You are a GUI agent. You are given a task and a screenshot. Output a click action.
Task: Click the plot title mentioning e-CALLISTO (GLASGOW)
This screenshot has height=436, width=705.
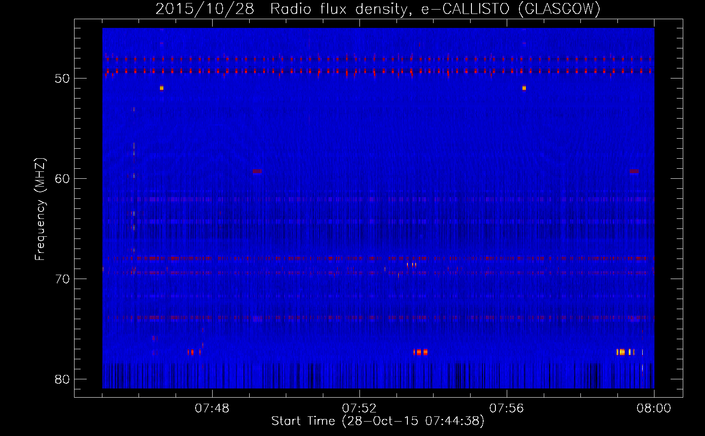tap(378, 9)
